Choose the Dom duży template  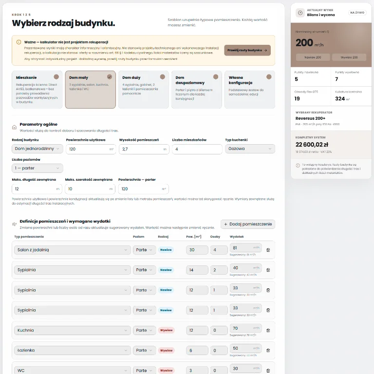[x=144, y=90]
